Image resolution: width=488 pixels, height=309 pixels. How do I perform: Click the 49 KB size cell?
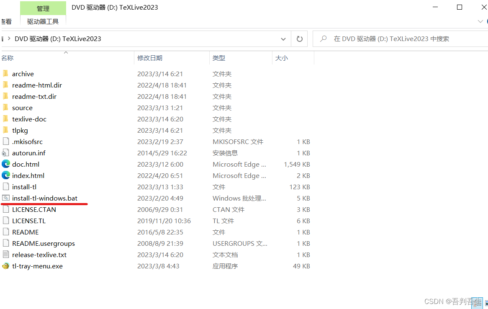click(x=302, y=266)
